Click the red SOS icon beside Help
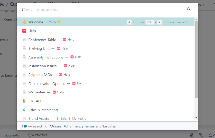215x138 pixels. 24,31
